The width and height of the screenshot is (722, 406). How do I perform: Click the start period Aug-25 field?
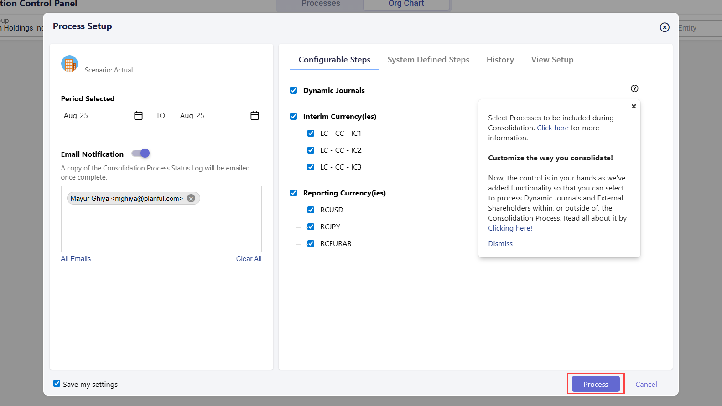click(95, 116)
